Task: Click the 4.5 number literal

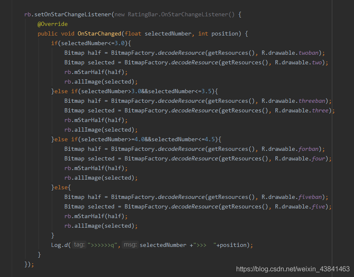Action: point(210,139)
